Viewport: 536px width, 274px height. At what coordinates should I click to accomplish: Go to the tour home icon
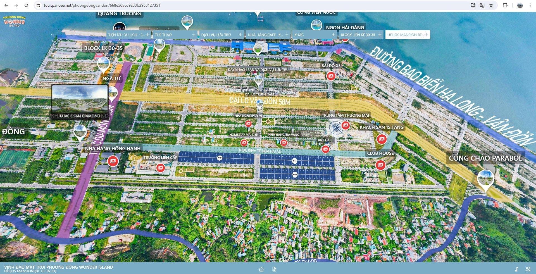pos(261,269)
